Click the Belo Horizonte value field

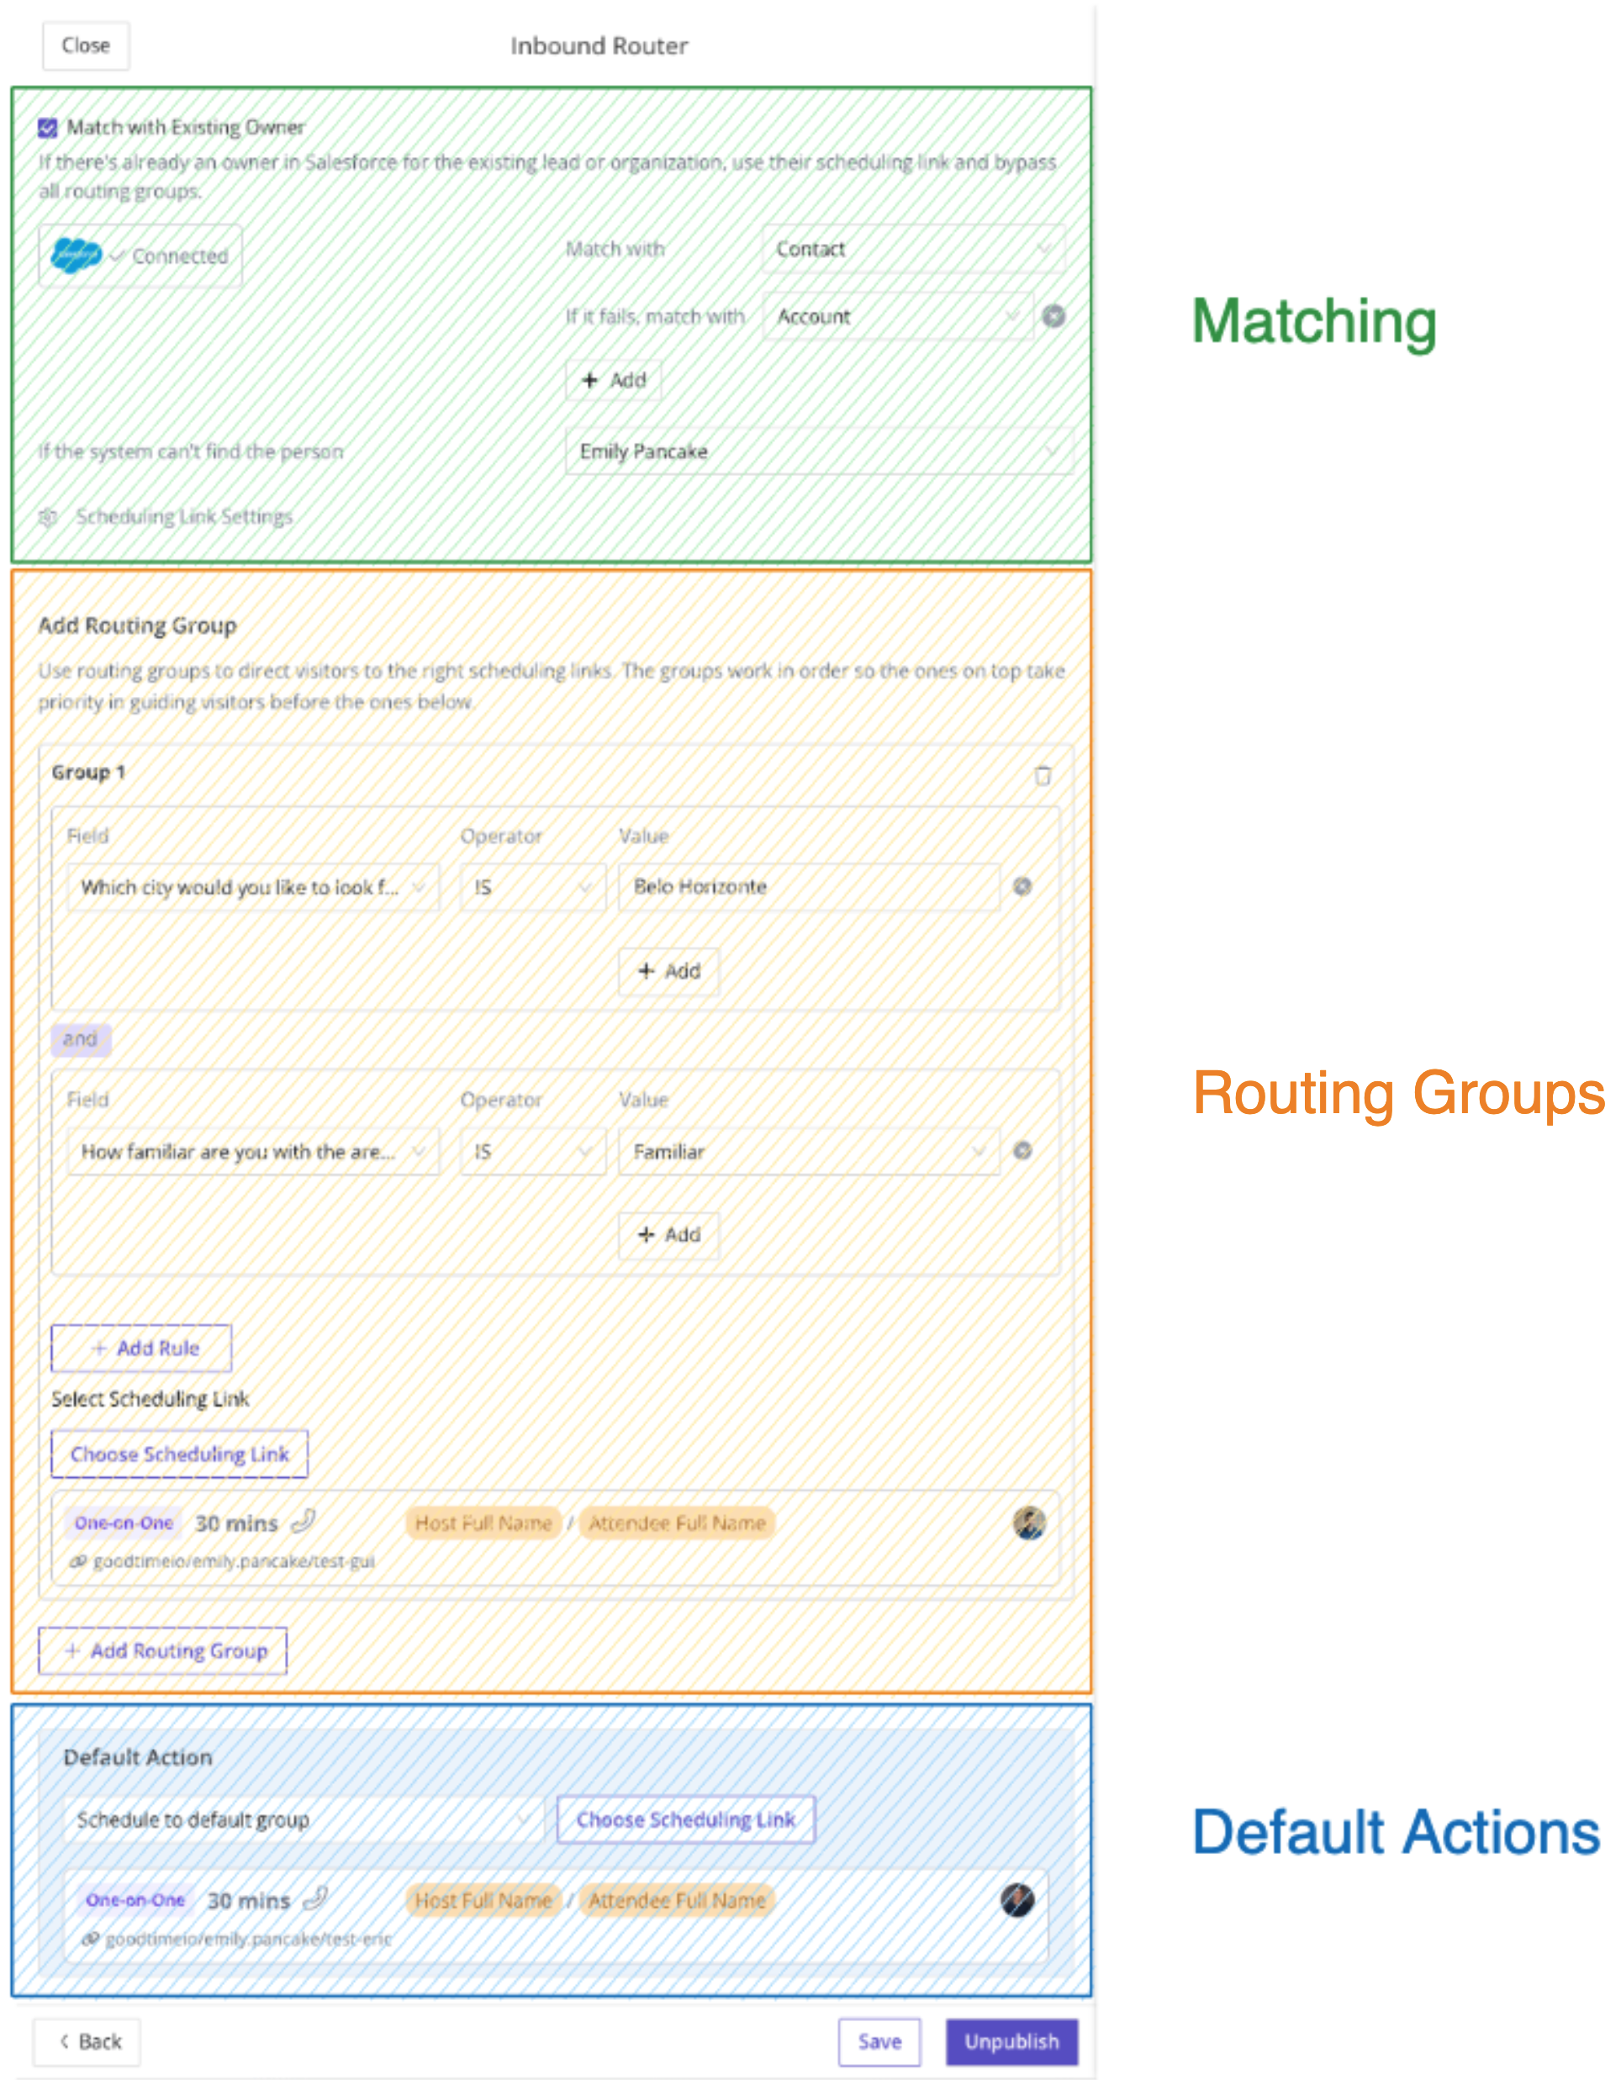(x=809, y=887)
